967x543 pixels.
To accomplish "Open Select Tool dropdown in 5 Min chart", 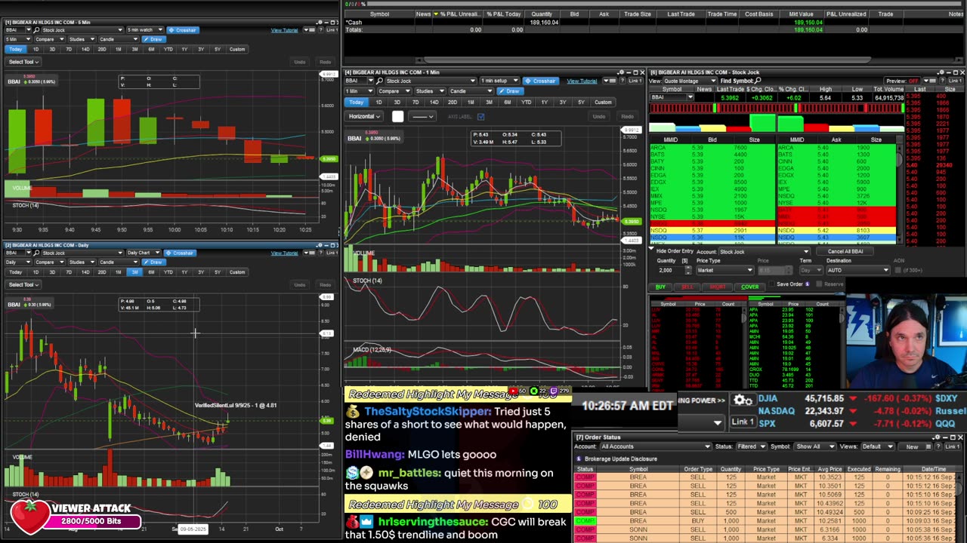I will (23, 62).
